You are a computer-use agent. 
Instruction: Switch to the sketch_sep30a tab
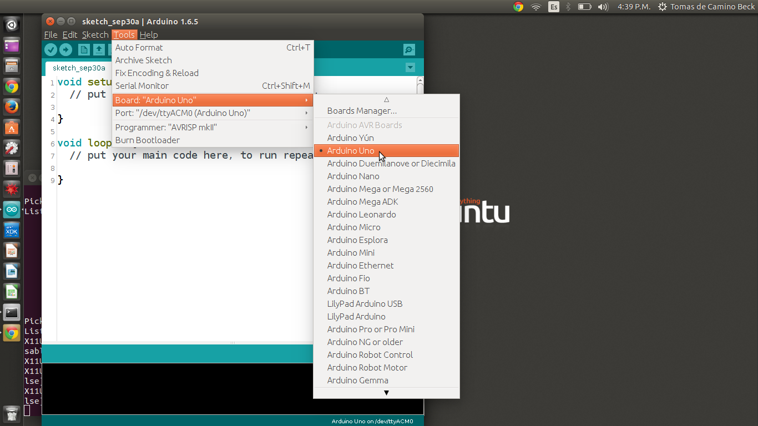point(79,68)
